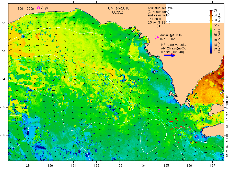
Task: Click the 'Temp. (°C) modisT 10% ql>=2' label
Action: (x=219, y=32)
